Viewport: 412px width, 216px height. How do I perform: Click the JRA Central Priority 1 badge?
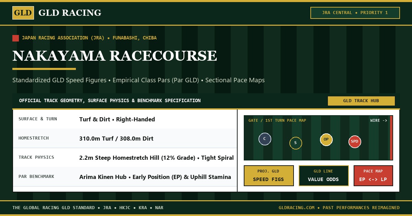click(355, 13)
